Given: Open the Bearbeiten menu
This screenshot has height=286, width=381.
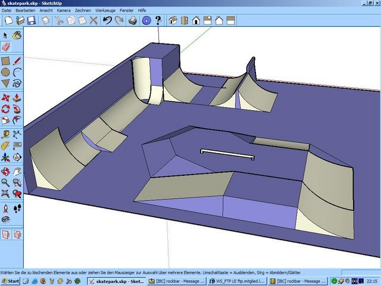Looking at the screenshot, I should pyautogui.click(x=25, y=11).
